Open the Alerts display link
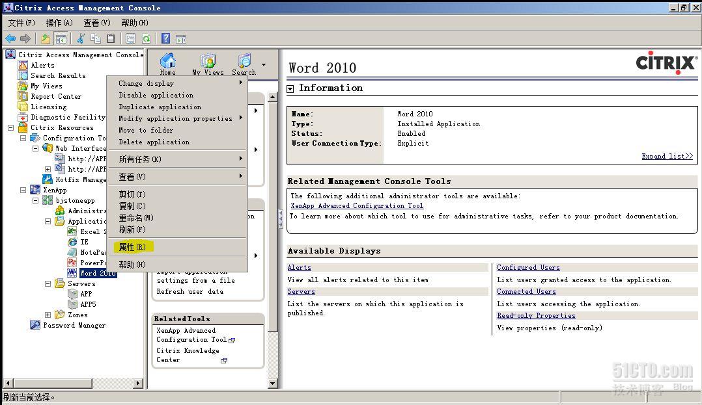Viewport: 702px width, 405px height. [299, 267]
